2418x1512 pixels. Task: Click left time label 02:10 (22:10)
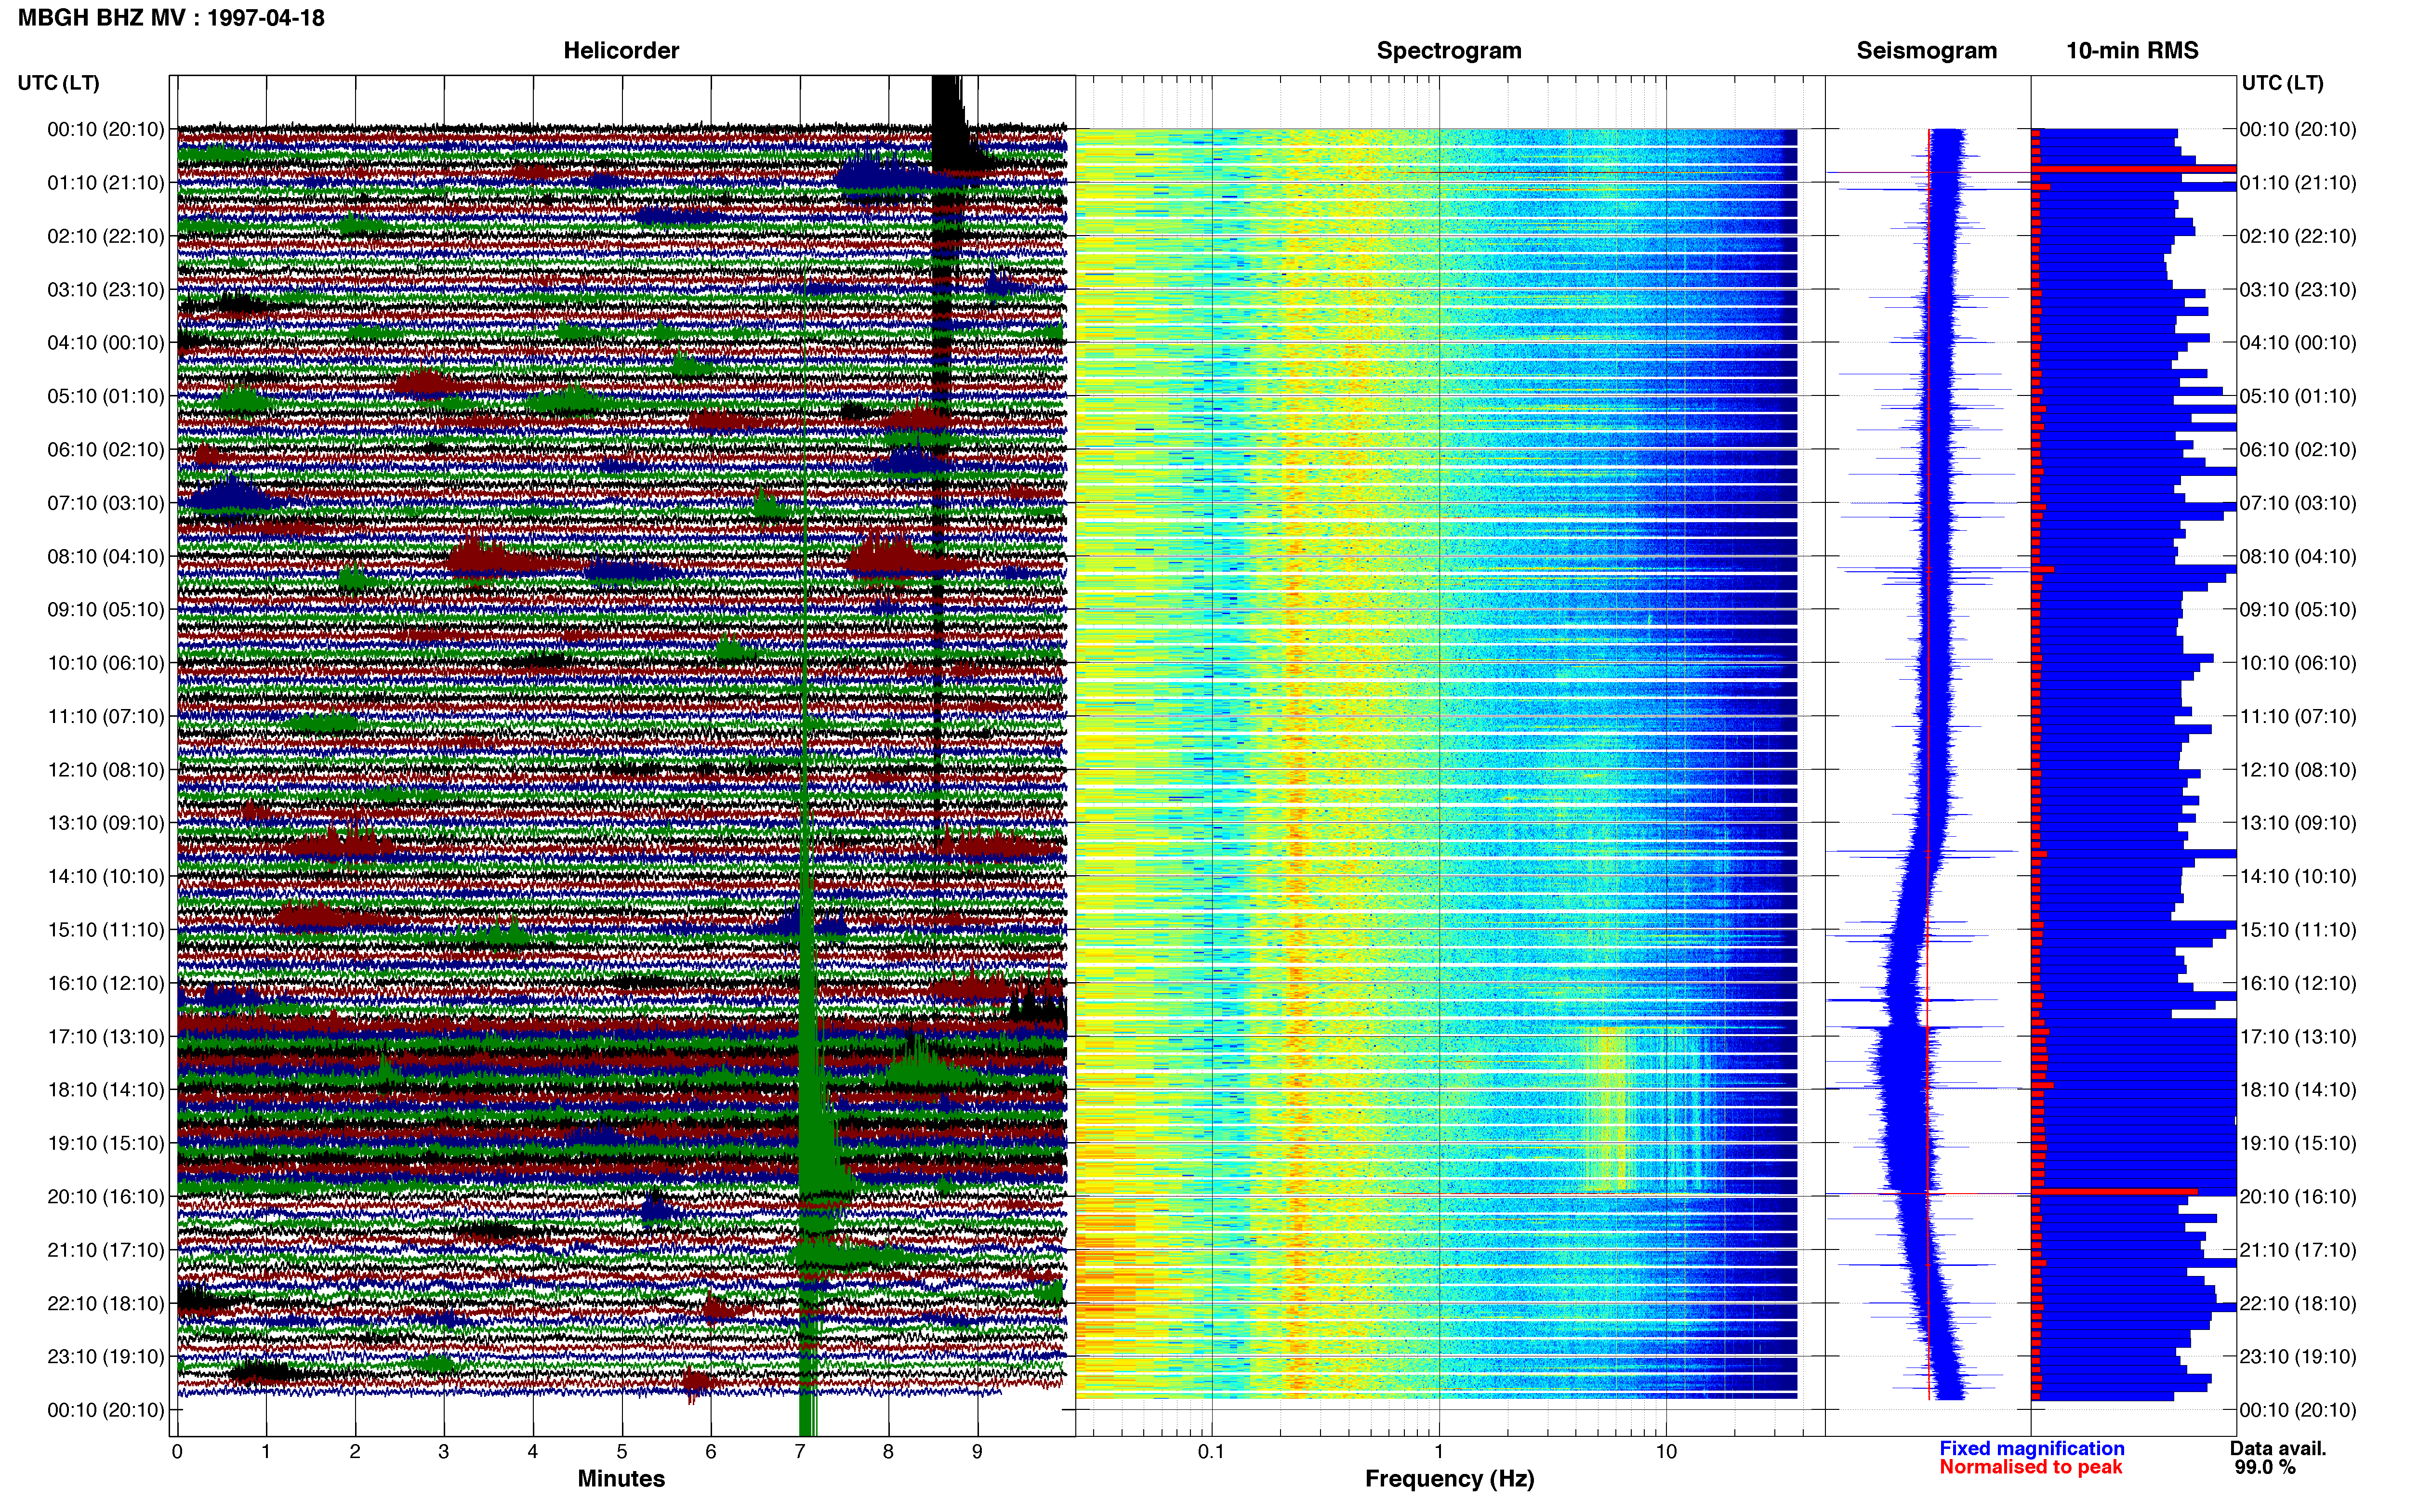pos(106,236)
